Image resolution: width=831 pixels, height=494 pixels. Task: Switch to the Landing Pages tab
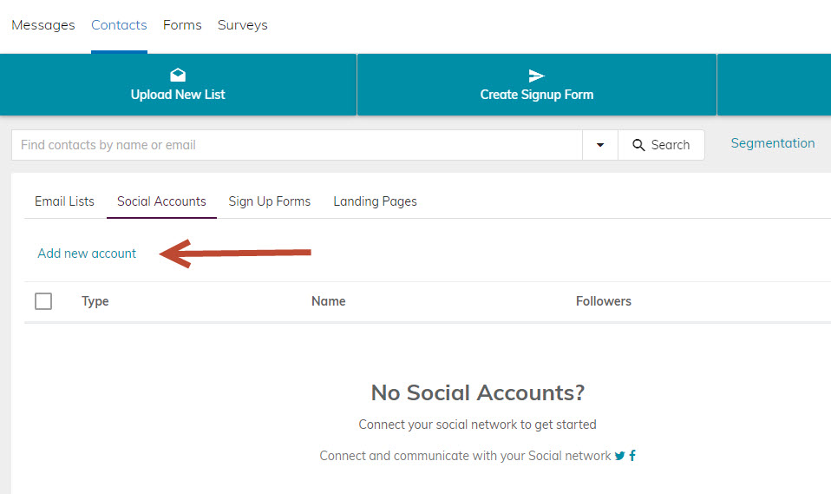(375, 201)
